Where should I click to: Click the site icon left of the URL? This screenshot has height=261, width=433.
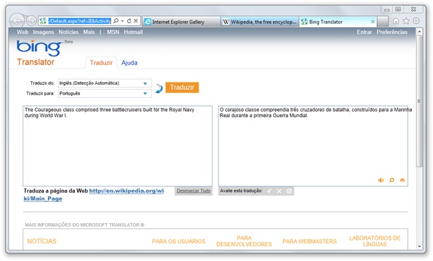click(x=43, y=21)
